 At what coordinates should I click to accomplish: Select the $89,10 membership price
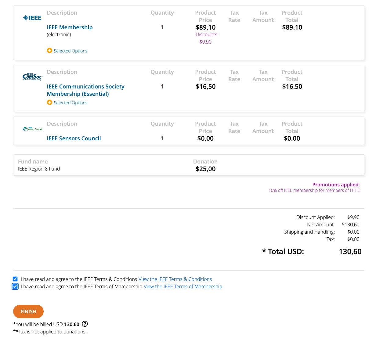[205, 27]
